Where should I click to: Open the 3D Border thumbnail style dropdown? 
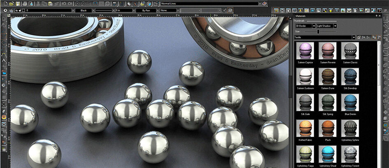[x=314, y=26]
